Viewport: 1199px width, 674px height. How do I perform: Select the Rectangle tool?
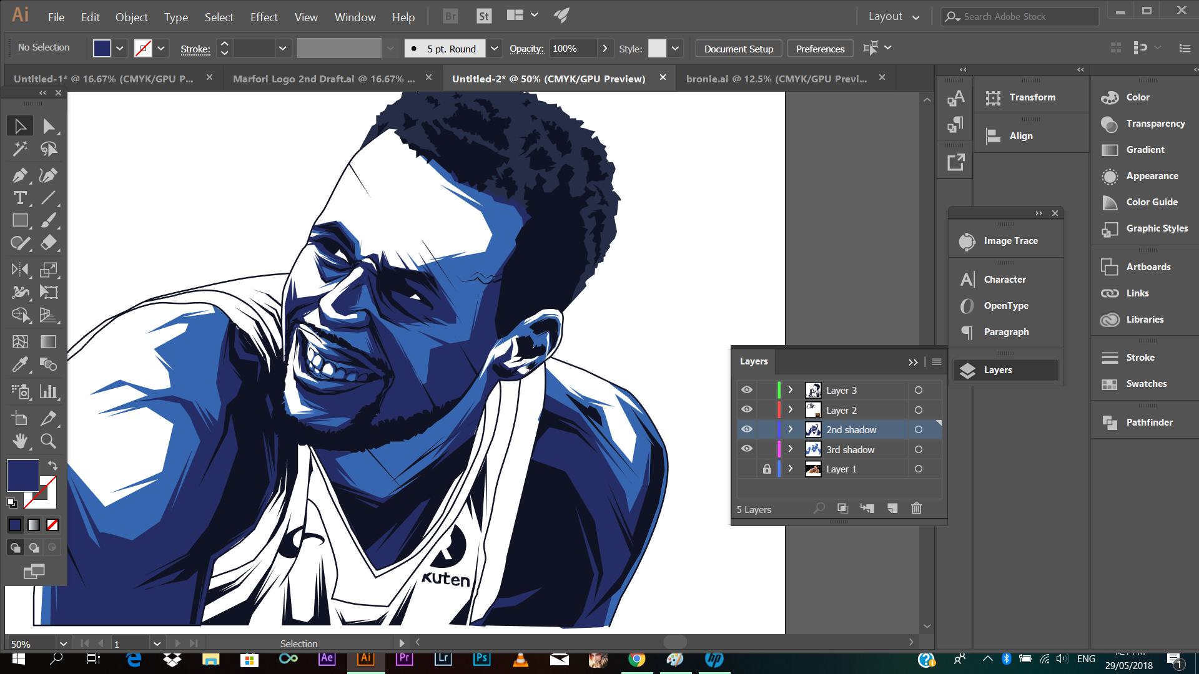(20, 220)
